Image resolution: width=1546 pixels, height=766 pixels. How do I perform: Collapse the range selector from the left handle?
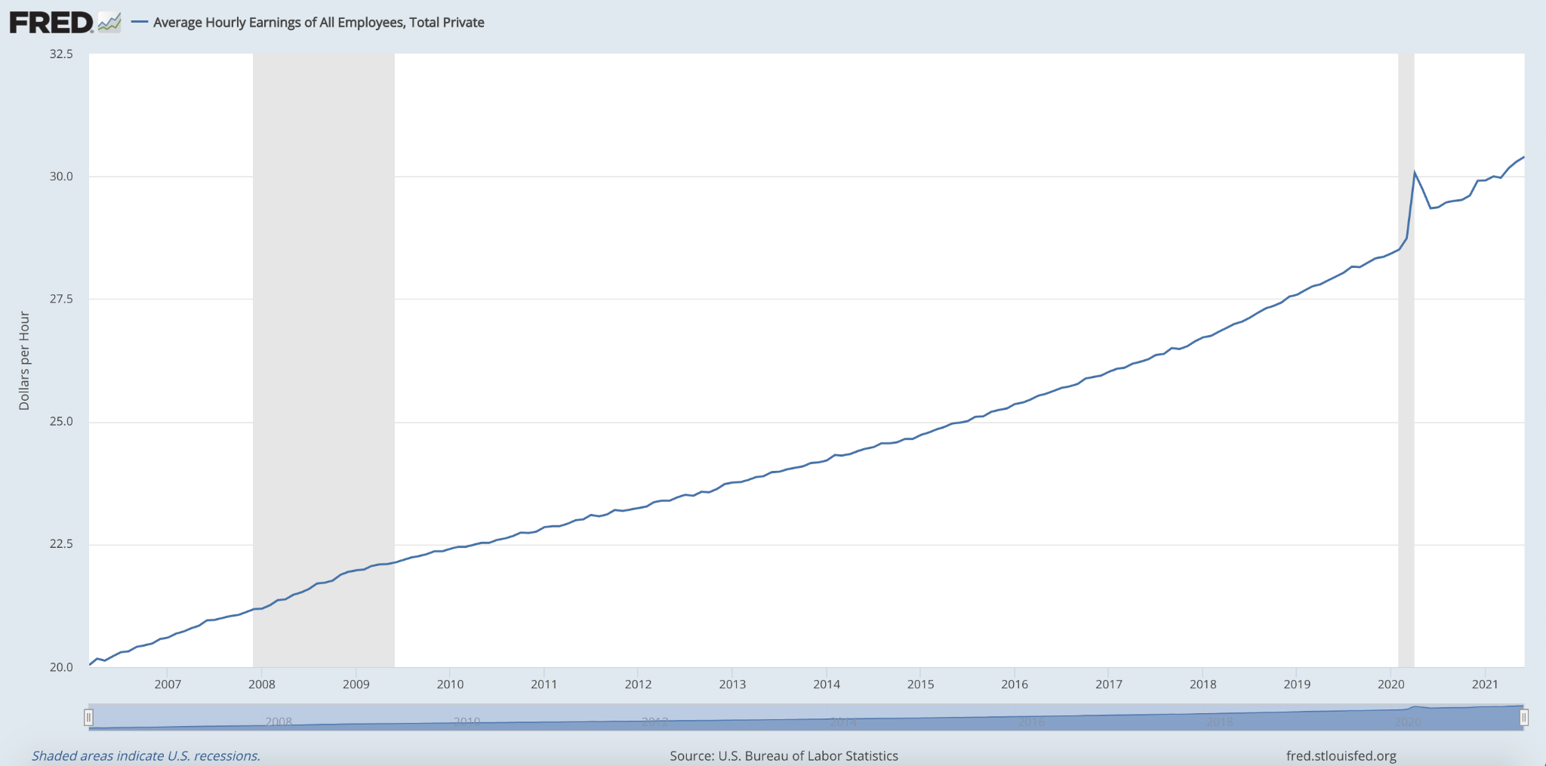(x=90, y=717)
